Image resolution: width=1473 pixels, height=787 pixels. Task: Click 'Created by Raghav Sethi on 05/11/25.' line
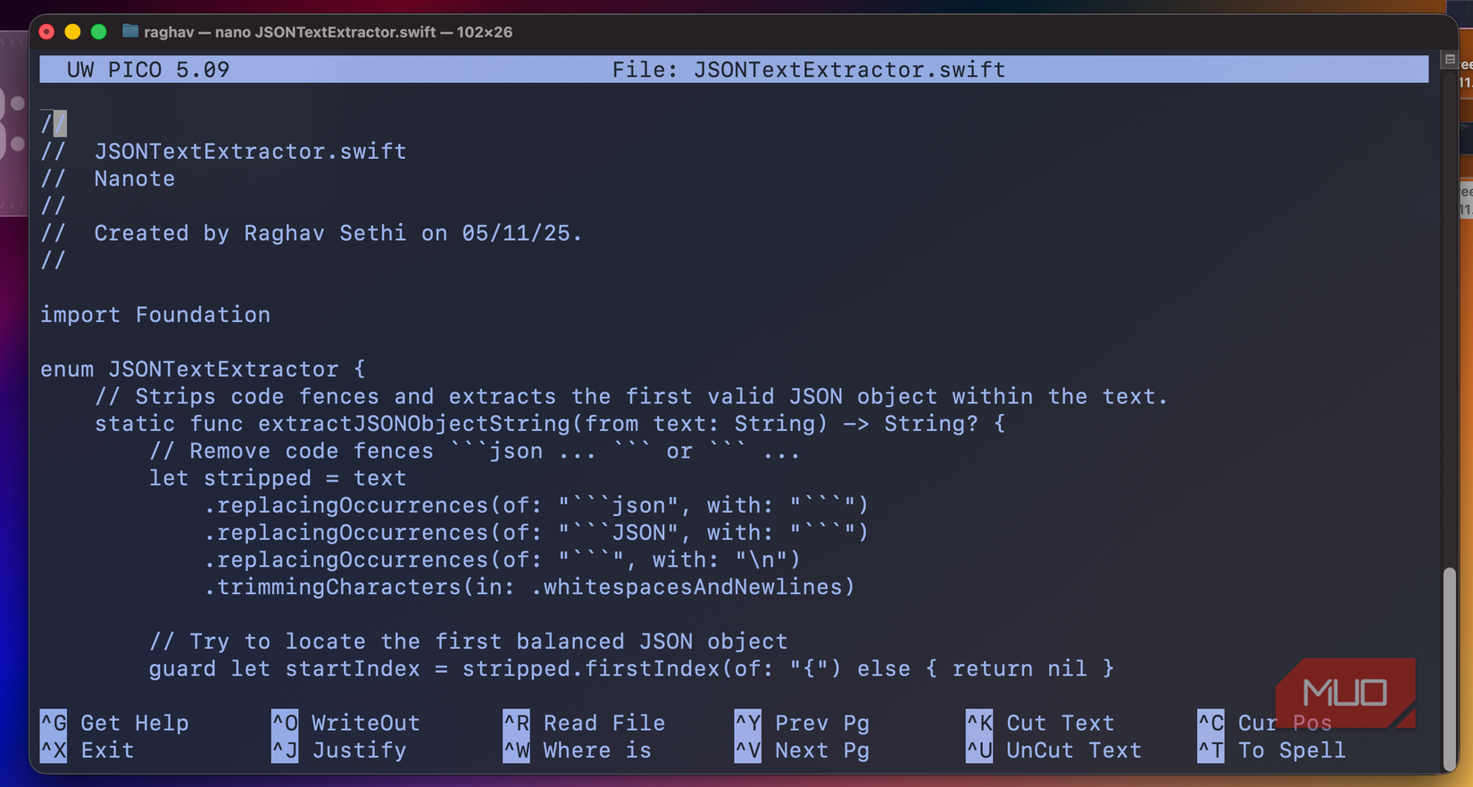pyautogui.click(x=338, y=234)
